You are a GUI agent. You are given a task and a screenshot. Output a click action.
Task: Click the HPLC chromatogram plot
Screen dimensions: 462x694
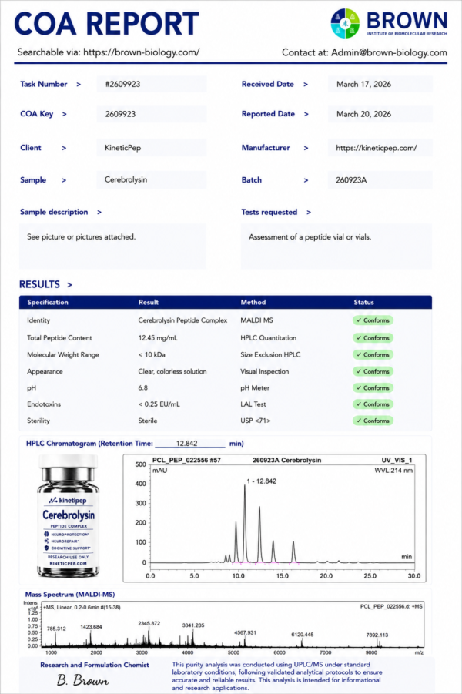(x=274, y=518)
